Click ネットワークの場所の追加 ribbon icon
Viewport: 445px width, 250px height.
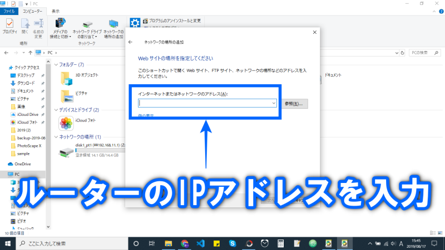113,28
